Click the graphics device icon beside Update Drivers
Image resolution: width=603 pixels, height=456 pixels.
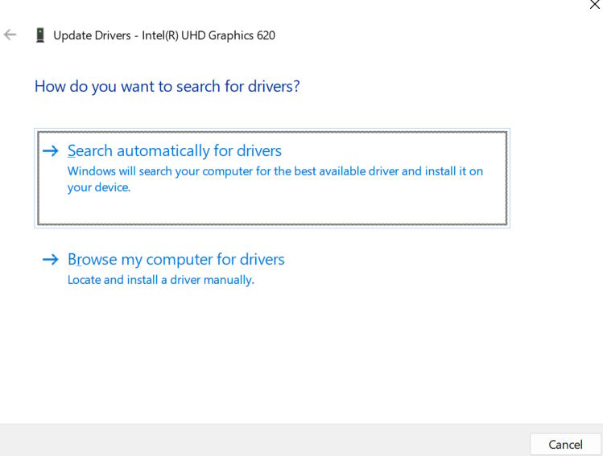(39, 35)
